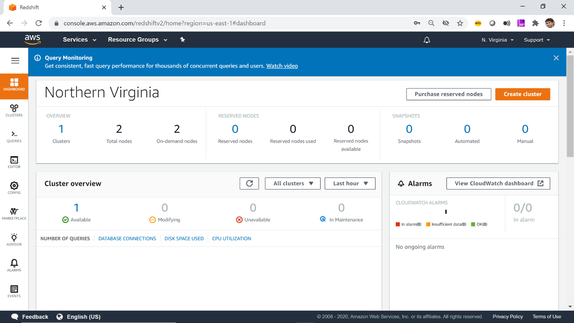Click the Create cluster button
574x323 pixels.
pos(522,94)
